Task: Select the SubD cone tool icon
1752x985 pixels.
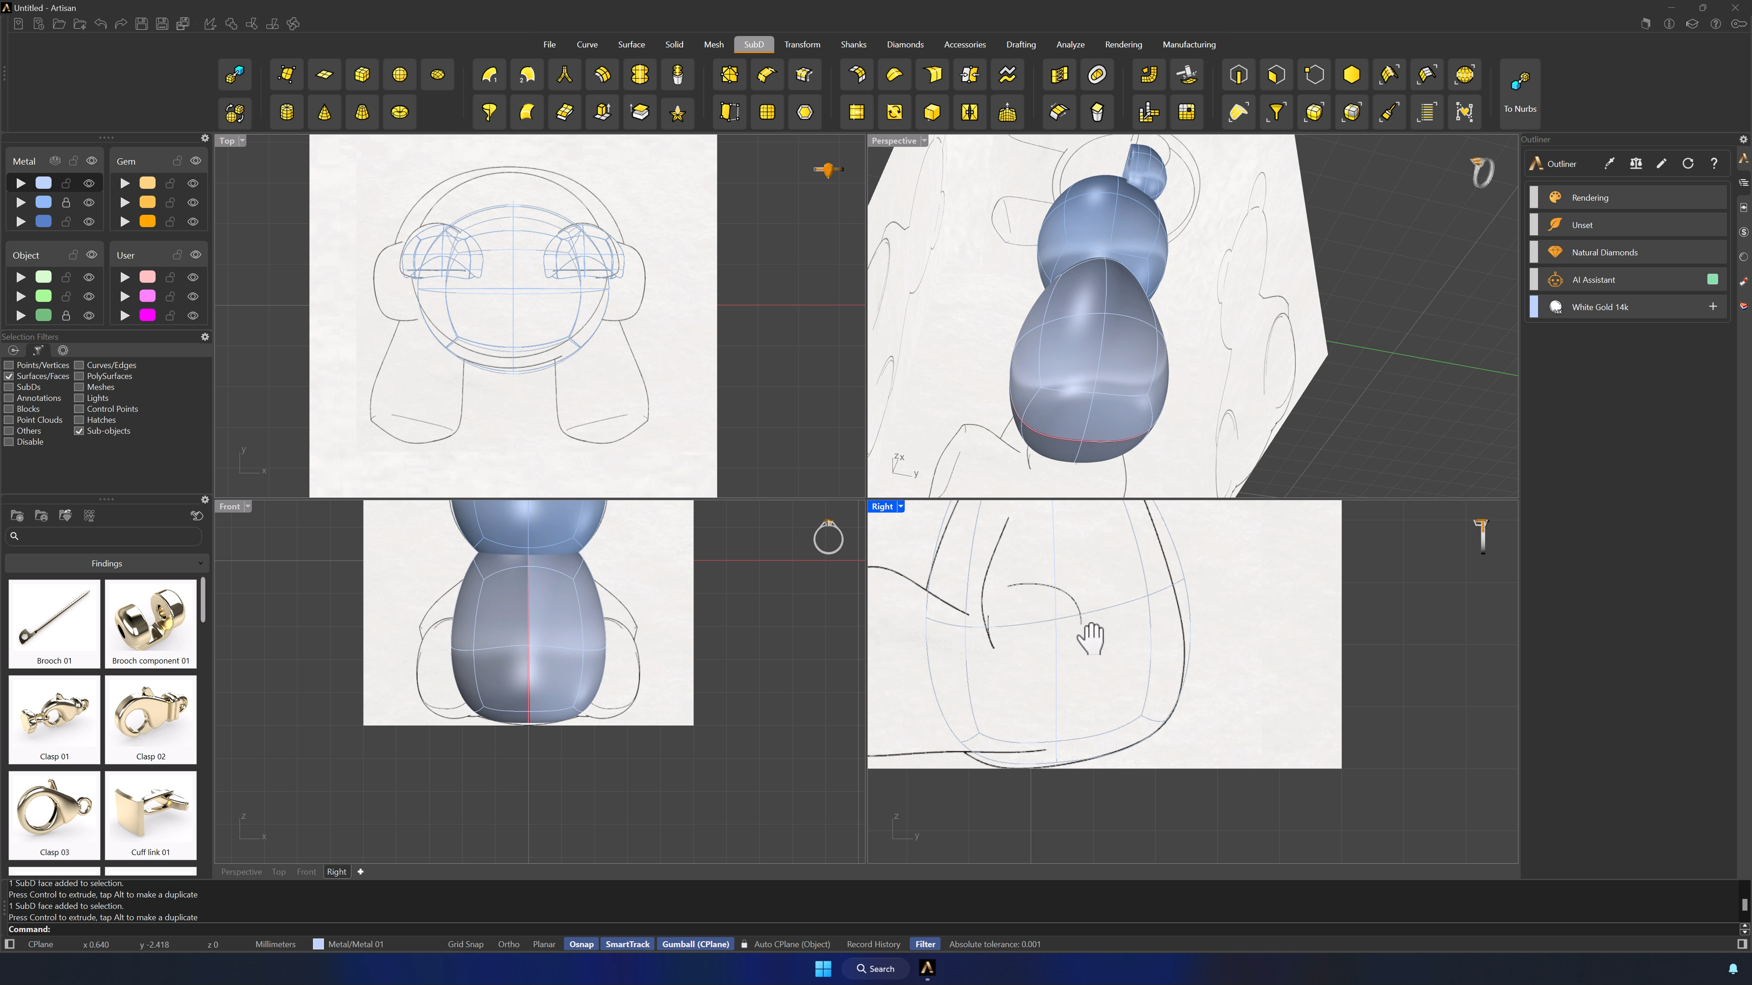Action: [x=324, y=112]
